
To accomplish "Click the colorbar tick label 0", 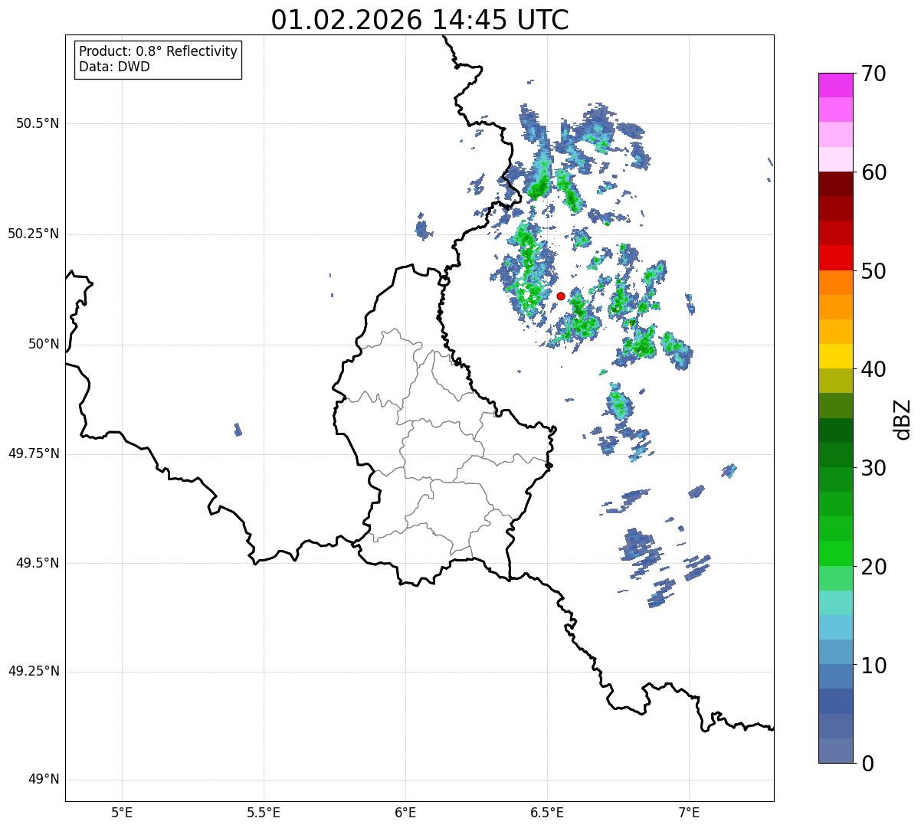I will click(868, 764).
